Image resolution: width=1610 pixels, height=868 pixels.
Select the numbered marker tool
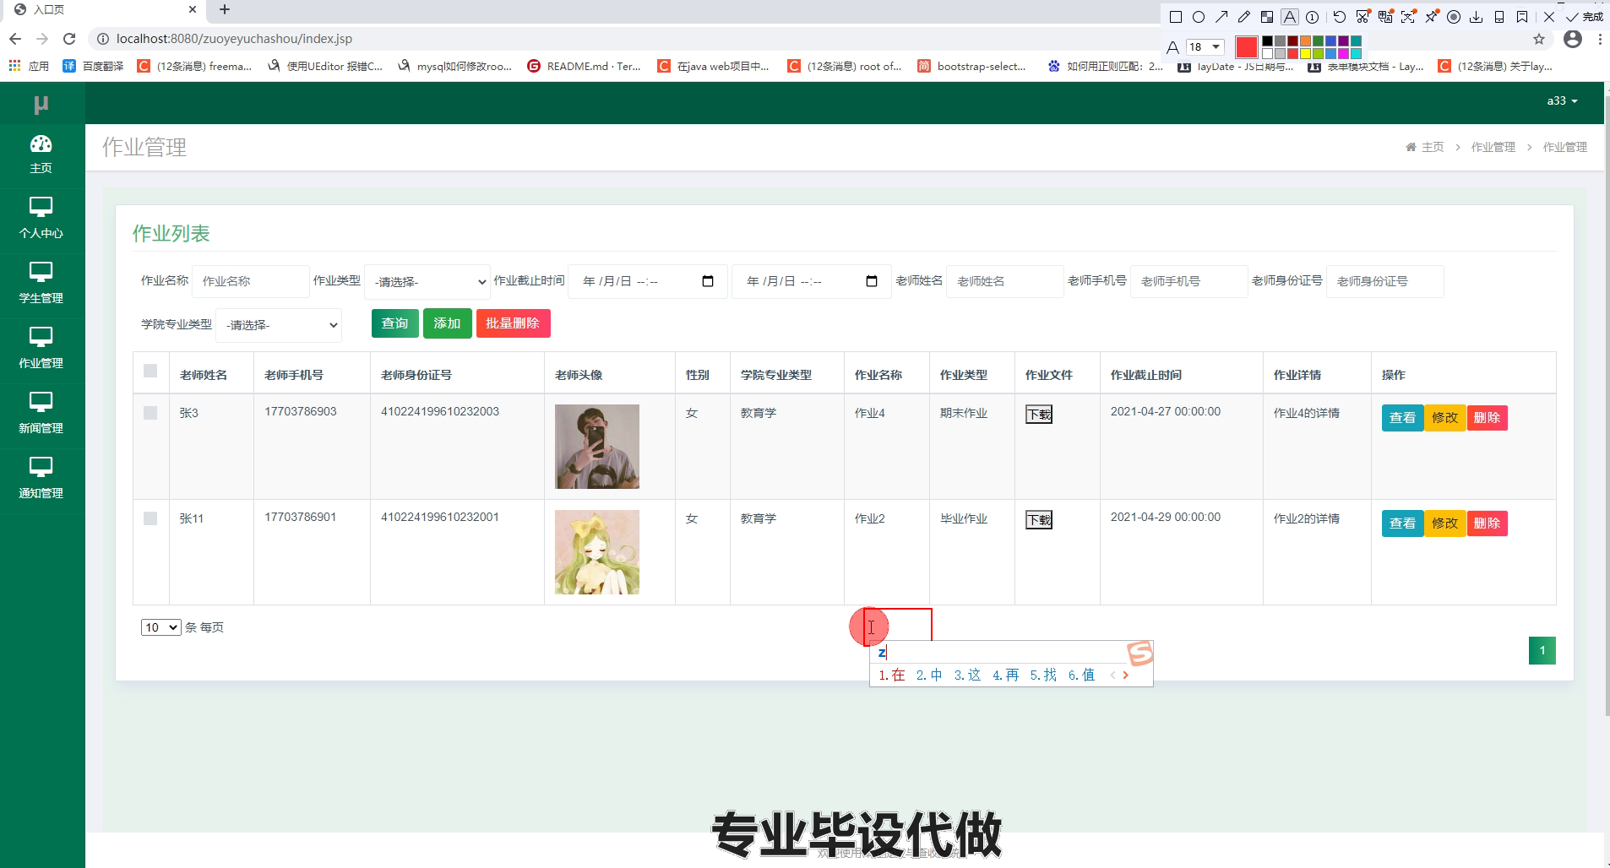[1313, 17]
